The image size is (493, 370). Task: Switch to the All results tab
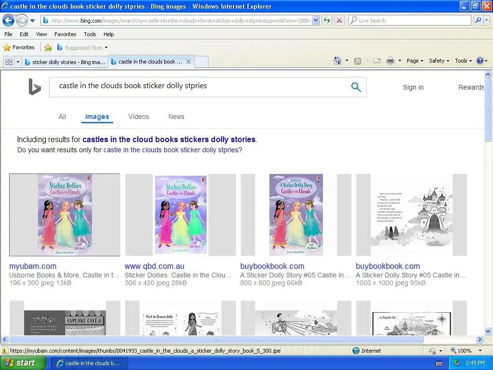(62, 117)
